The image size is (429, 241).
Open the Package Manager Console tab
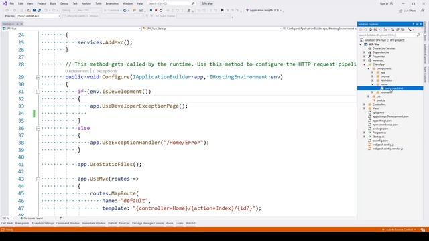click(147, 223)
